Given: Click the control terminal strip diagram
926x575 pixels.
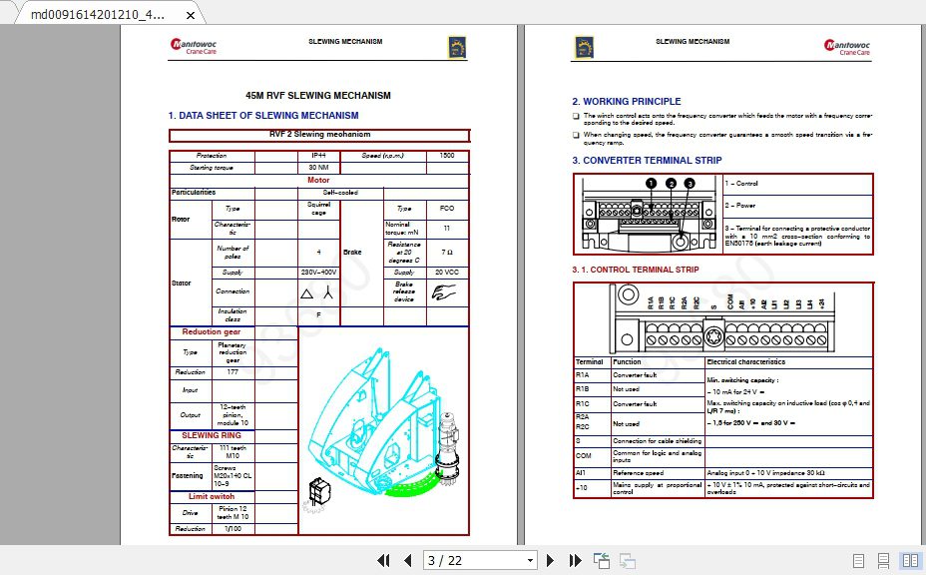Looking at the screenshot, I should 722,319.
